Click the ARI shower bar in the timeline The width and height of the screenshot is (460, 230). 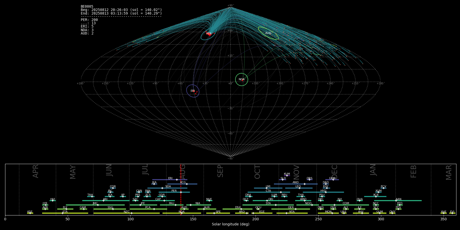[x=106, y=201]
